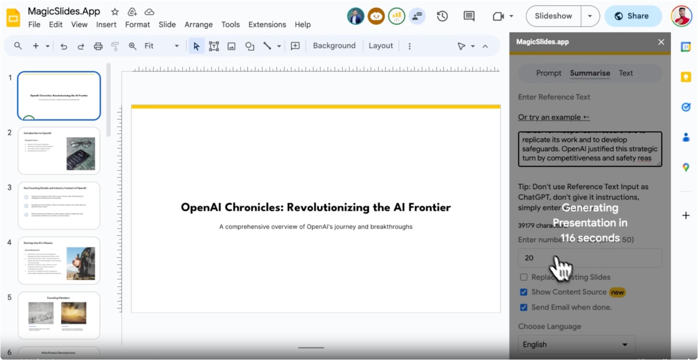Add a new slide with plus icon
Viewport: 698px width, 360px height.
(36, 46)
